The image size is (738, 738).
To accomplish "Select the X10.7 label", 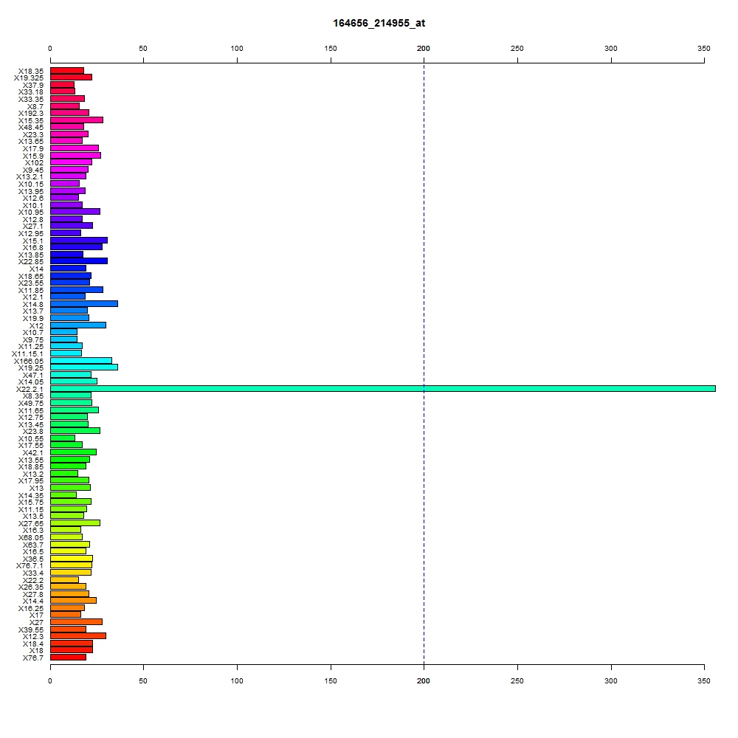I will pyautogui.click(x=33, y=332).
